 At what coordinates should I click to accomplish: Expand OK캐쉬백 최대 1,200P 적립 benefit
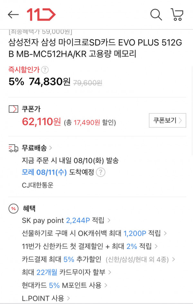pos(94,233)
